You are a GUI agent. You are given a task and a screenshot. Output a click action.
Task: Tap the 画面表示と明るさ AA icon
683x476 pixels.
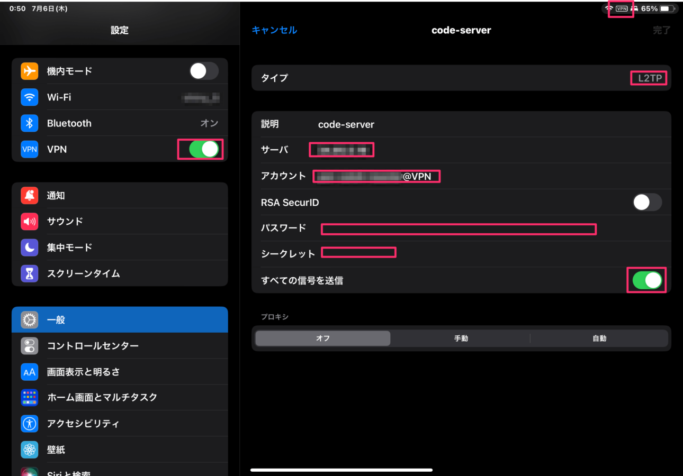tap(30, 372)
